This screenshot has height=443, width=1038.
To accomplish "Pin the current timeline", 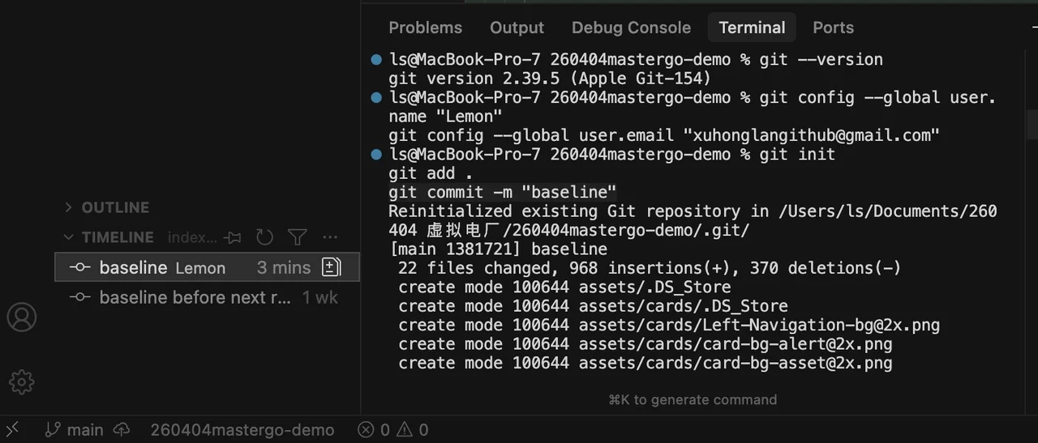I will 234,237.
